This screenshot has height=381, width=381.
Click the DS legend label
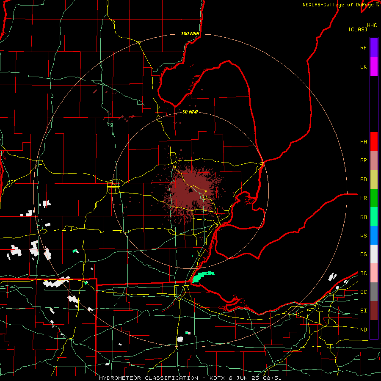point(363,254)
